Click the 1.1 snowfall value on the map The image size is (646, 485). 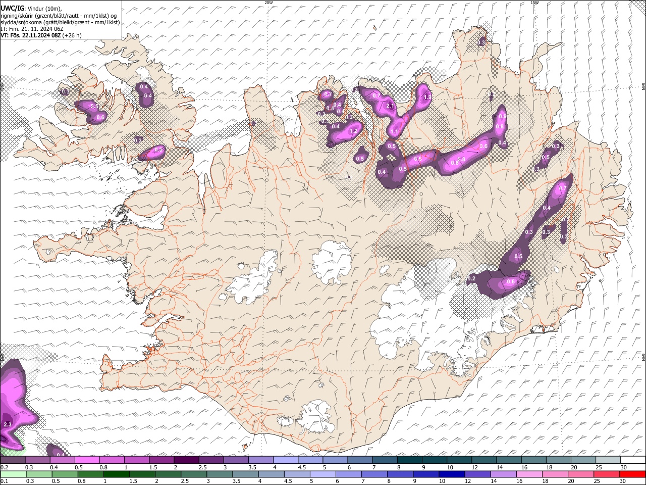(394, 132)
